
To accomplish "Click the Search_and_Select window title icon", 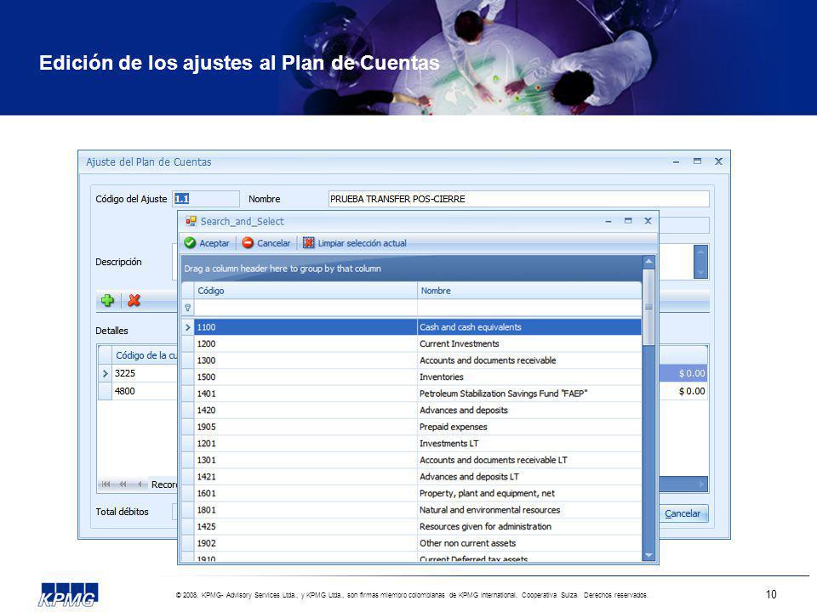I will (x=191, y=221).
